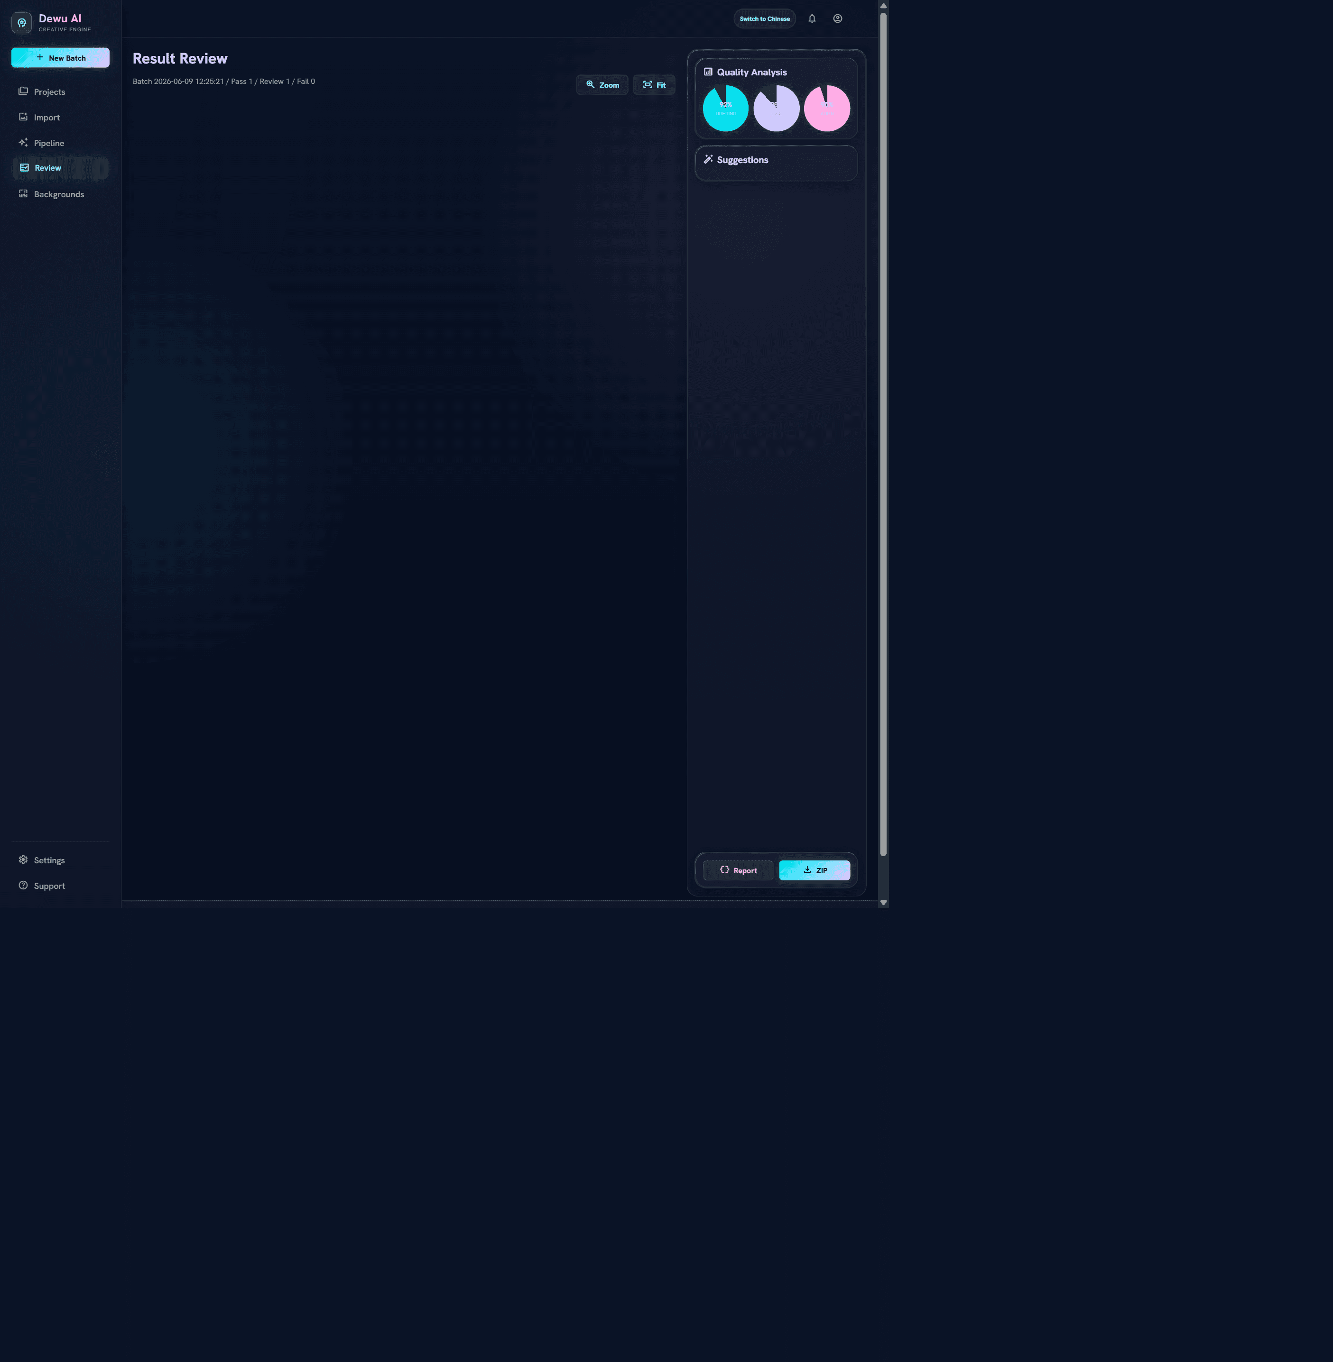The width and height of the screenshot is (1333, 1362).
Task: Open Settings from the sidebar
Action: (60, 860)
